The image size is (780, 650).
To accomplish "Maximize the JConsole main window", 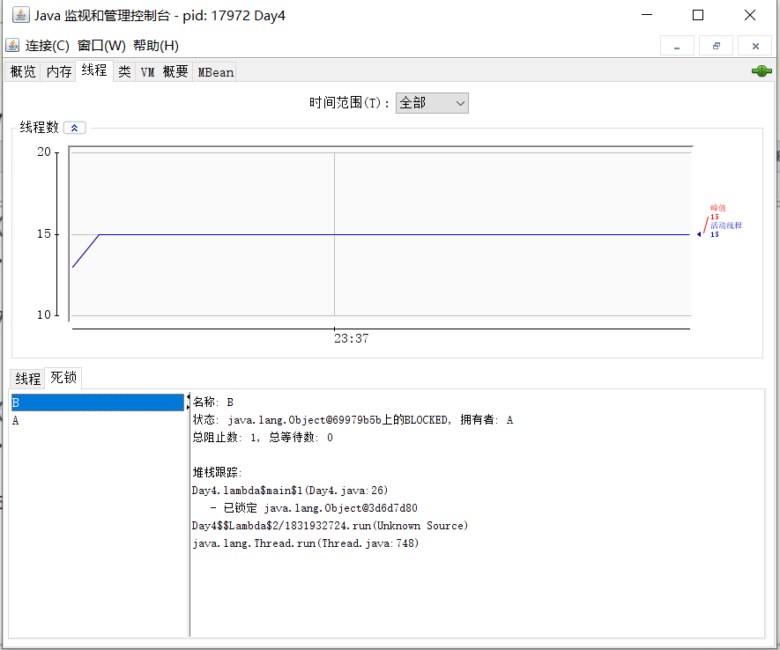I will pos(698,15).
